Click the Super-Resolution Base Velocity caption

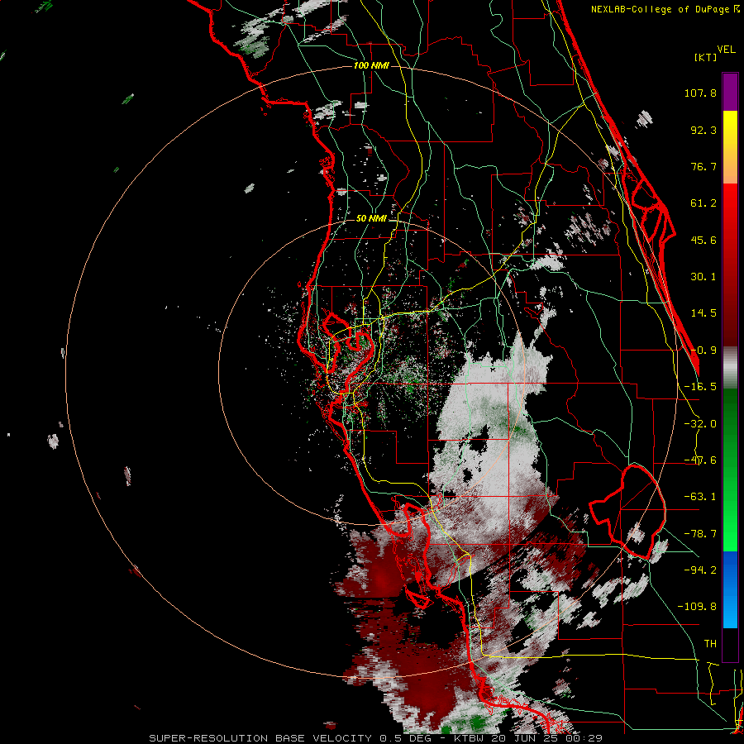376,738
